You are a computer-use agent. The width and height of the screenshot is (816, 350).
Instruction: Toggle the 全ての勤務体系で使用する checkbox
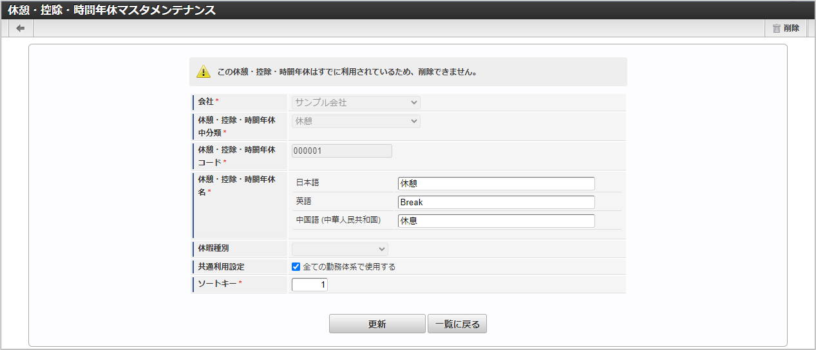(x=296, y=266)
